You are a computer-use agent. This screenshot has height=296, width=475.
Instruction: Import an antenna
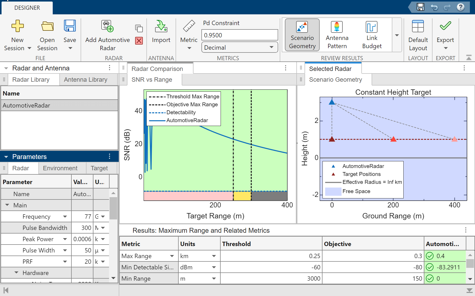pyautogui.click(x=161, y=35)
